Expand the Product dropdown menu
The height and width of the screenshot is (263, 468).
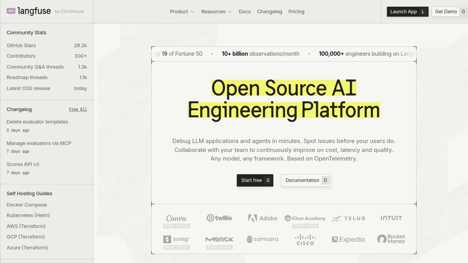pyautogui.click(x=182, y=12)
